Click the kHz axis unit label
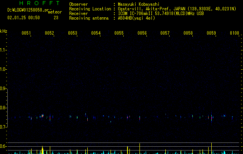 click(3, 31)
